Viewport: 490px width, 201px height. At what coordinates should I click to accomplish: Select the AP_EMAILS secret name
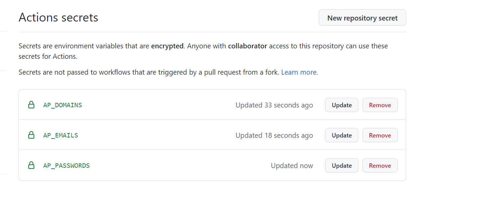click(x=61, y=135)
